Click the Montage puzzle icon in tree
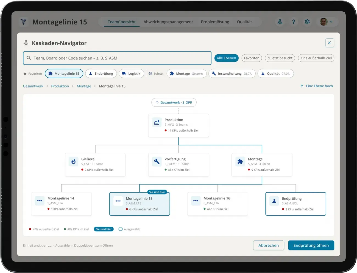The width and height of the screenshot is (357, 273). coord(240,162)
